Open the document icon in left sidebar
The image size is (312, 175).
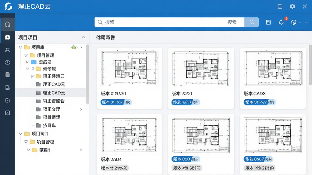click(x=8, y=75)
